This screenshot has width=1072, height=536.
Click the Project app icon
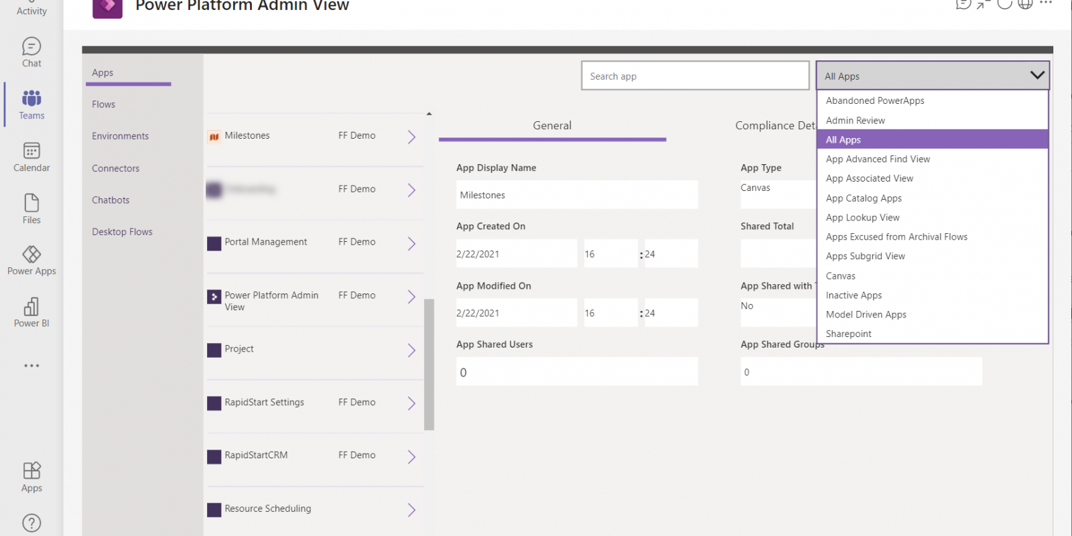[214, 350]
